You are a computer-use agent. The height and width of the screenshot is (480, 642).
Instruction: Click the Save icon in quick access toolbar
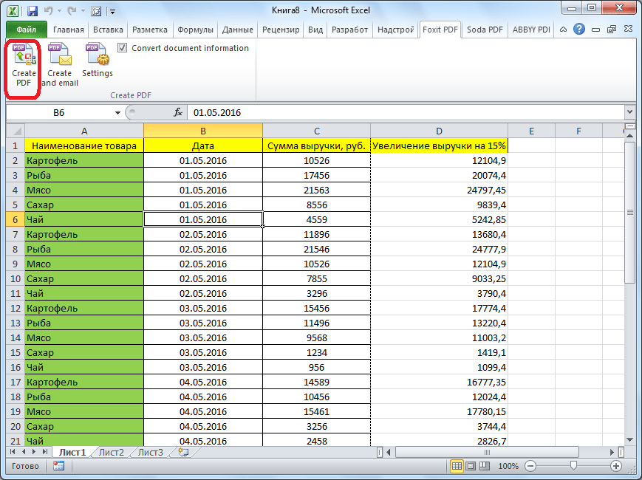(33, 11)
